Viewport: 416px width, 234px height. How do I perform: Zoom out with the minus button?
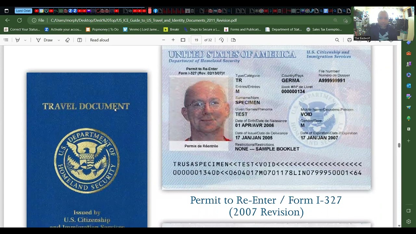pos(163,40)
